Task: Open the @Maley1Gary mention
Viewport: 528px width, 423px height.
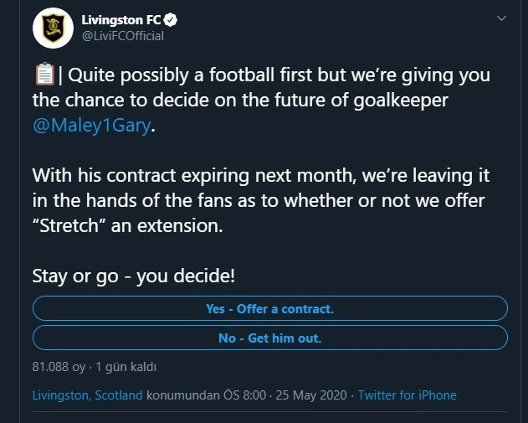Action: pos(93,129)
